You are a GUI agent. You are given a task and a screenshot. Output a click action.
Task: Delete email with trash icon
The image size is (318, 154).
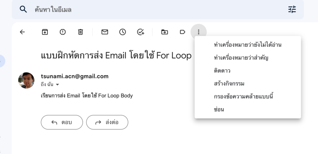click(x=80, y=32)
